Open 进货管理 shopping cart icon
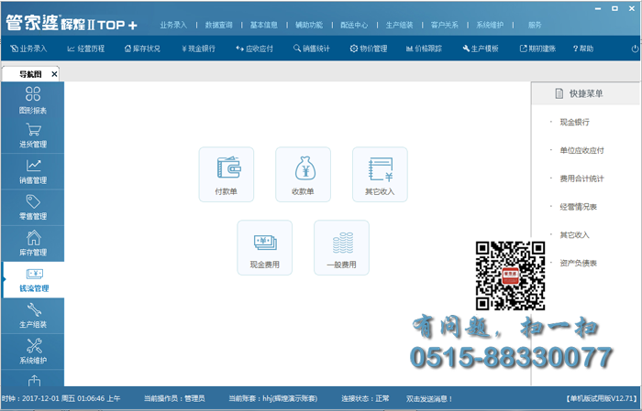 (x=33, y=130)
